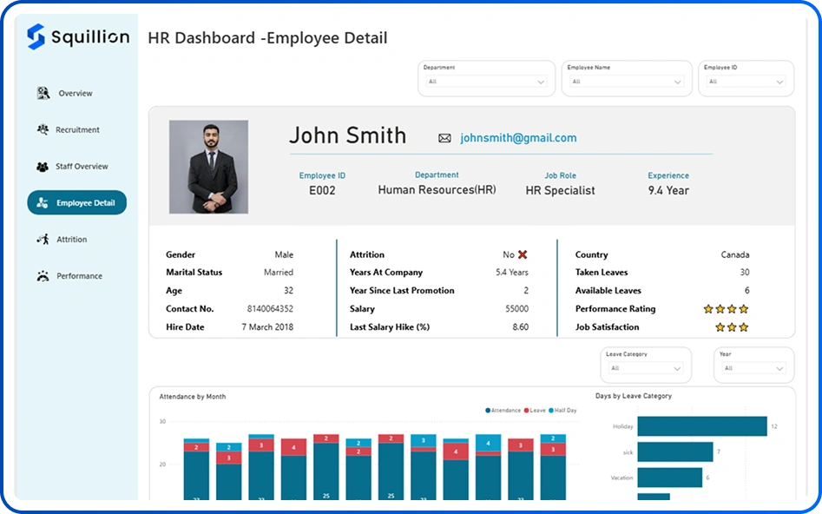Open the Overview page

(76, 94)
